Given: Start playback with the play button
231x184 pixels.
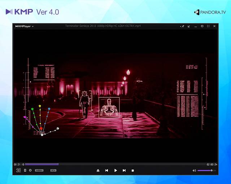Looking at the screenshot, I should [x=115, y=170].
